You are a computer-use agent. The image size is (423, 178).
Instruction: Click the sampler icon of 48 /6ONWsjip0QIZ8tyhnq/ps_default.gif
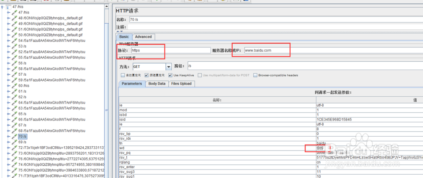(14, 18)
